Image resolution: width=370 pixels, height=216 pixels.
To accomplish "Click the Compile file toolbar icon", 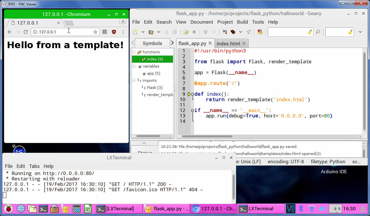I will pyautogui.click(x=225, y=32).
